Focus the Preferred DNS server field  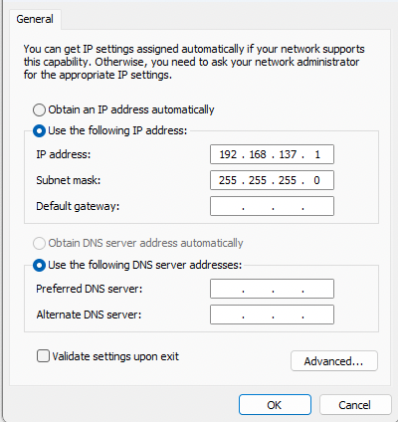pos(272,289)
